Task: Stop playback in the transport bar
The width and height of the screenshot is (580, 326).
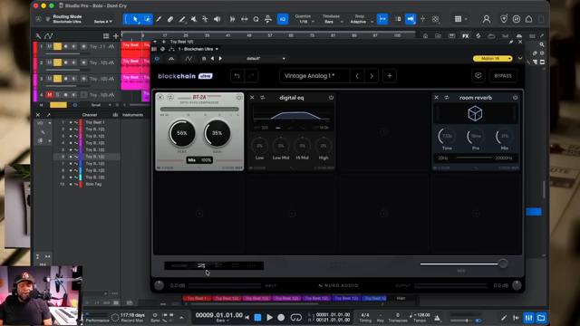Action: pos(257,318)
